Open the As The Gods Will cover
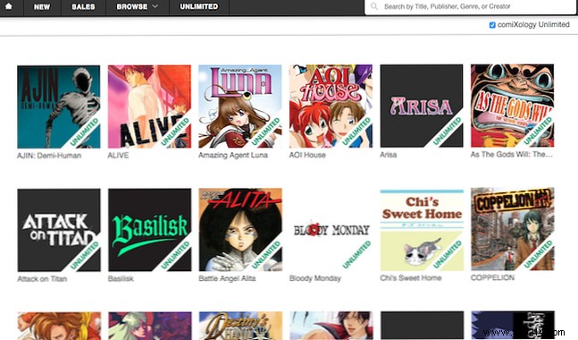 (x=513, y=106)
